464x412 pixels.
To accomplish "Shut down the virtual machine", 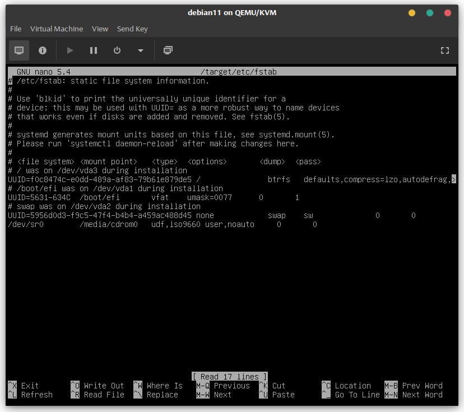I will (x=117, y=50).
